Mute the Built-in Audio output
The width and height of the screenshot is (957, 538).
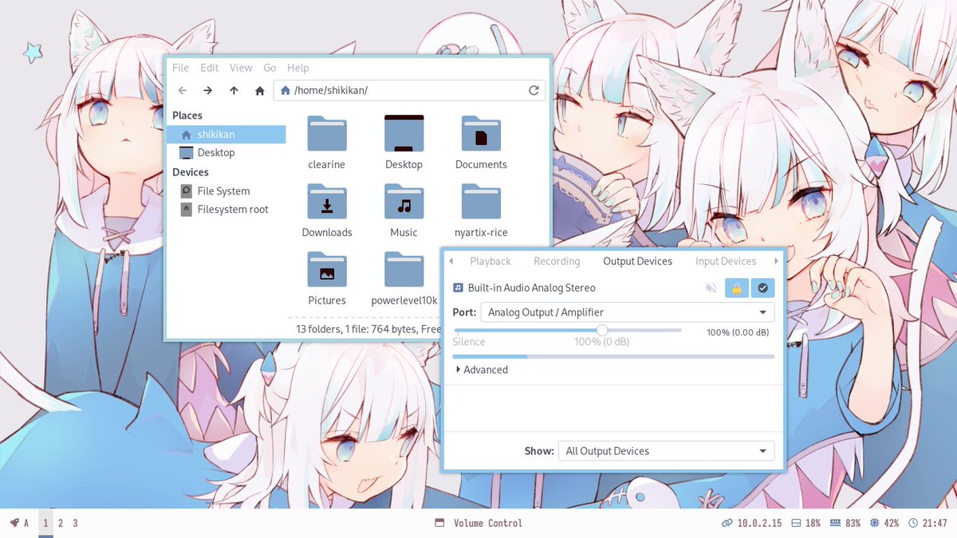(711, 288)
